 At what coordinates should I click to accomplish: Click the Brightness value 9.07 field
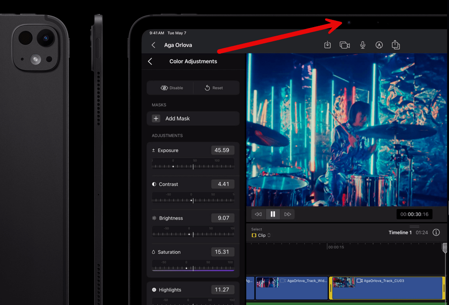point(222,218)
